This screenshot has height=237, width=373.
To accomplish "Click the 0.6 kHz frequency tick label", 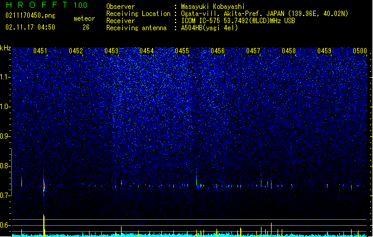I will coord(5,225).
